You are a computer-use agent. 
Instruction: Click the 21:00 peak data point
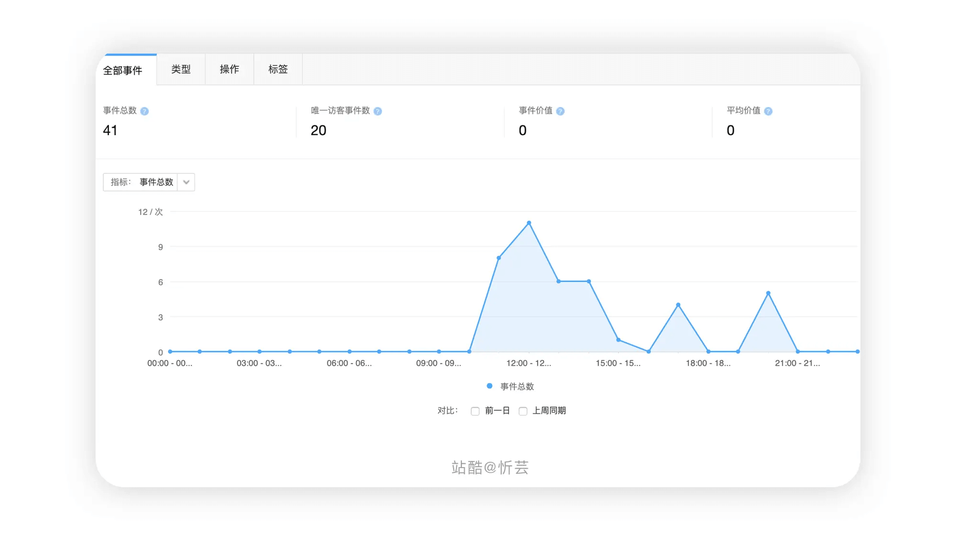pos(768,293)
